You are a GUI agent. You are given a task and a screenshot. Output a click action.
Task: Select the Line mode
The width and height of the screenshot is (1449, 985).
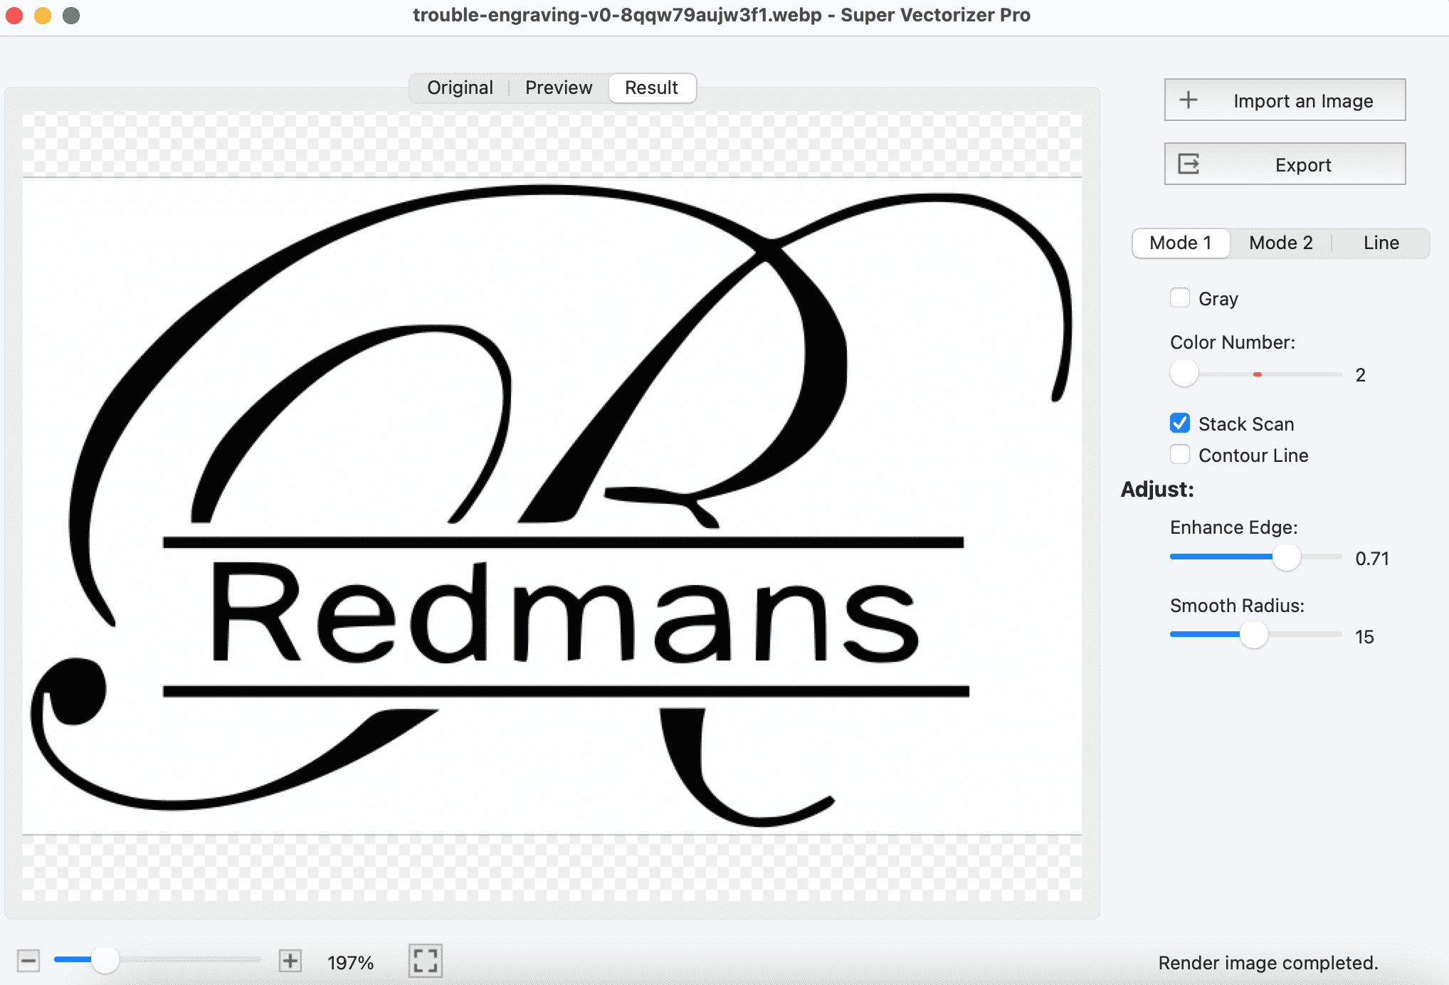point(1381,243)
